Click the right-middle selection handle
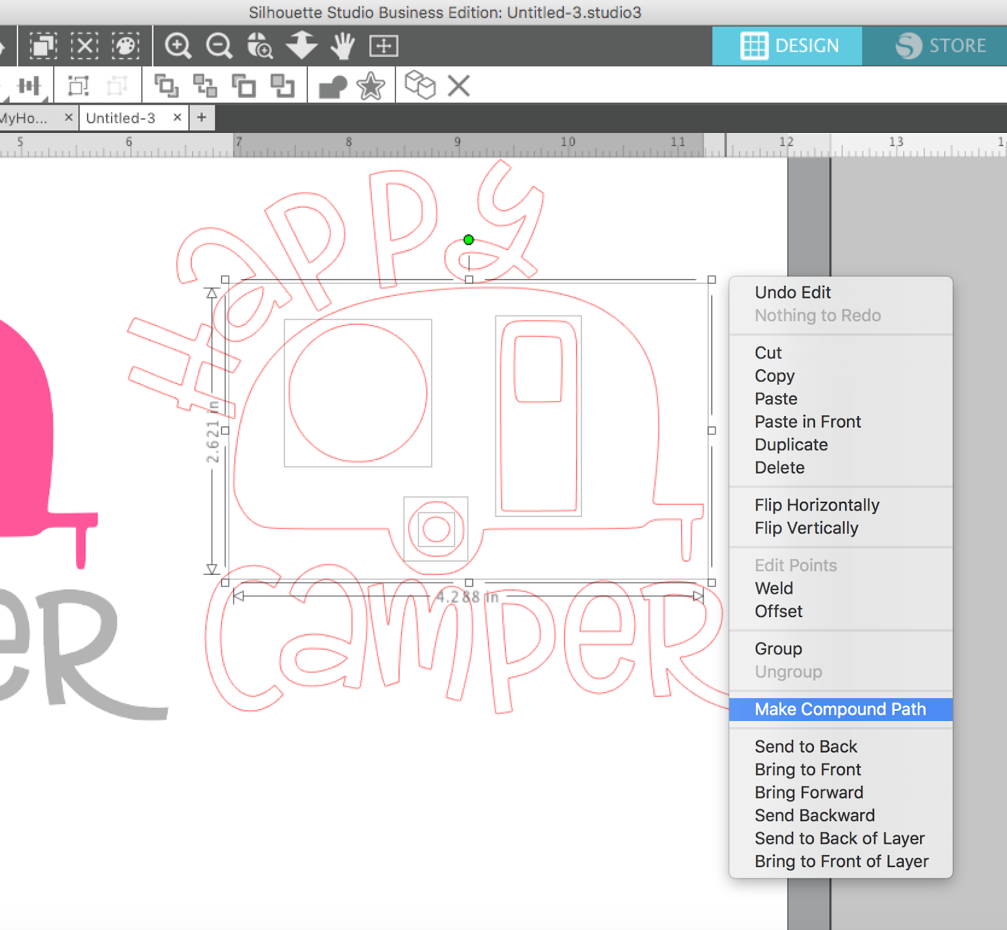The height and width of the screenshot is (930, 1007). 712,431
